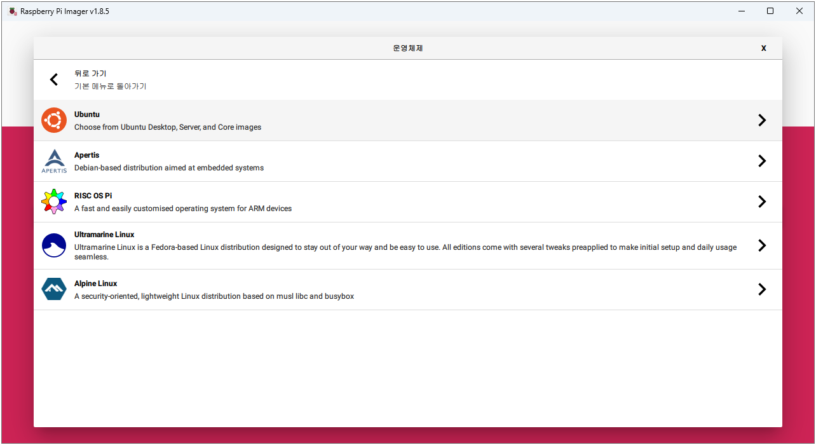This screenshot has width=816, height=445.
Task: Click the Alpine Linux mountain icon
Action: pyautogui.click(x=54, y=289)
